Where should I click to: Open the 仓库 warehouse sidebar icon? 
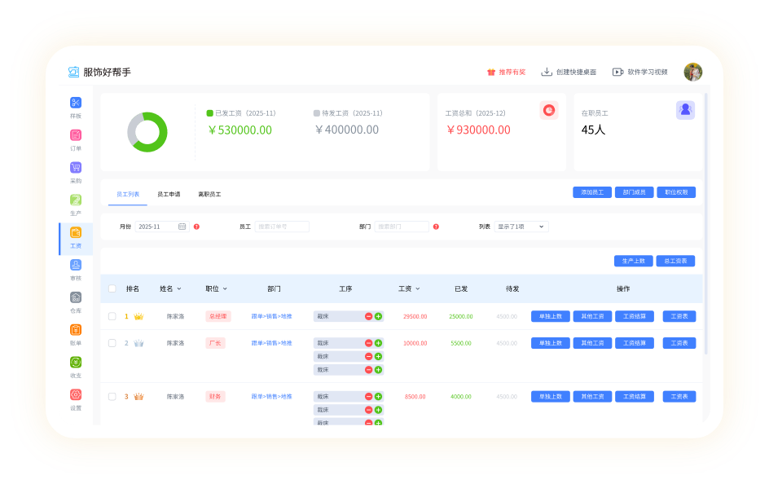tap(76, 297)
